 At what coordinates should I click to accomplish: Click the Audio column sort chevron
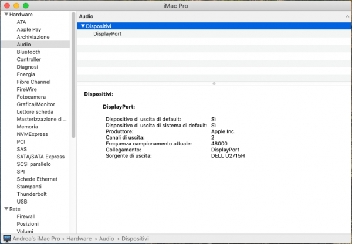347,16
